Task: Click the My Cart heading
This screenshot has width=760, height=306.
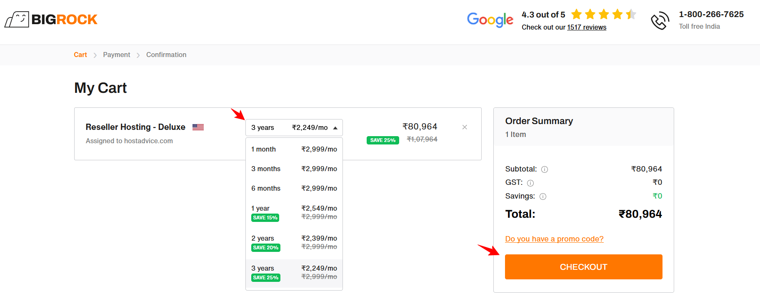Action: (x=100, y=88)
